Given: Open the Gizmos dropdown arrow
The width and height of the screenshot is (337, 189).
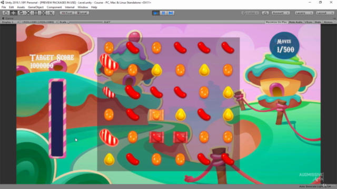Looking at the screenshot, I should [x=334, y=22].
